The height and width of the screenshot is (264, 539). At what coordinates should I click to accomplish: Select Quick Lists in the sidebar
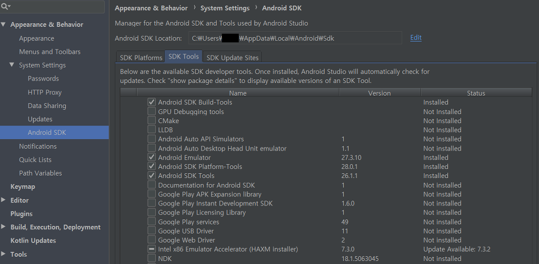(35, 159)
